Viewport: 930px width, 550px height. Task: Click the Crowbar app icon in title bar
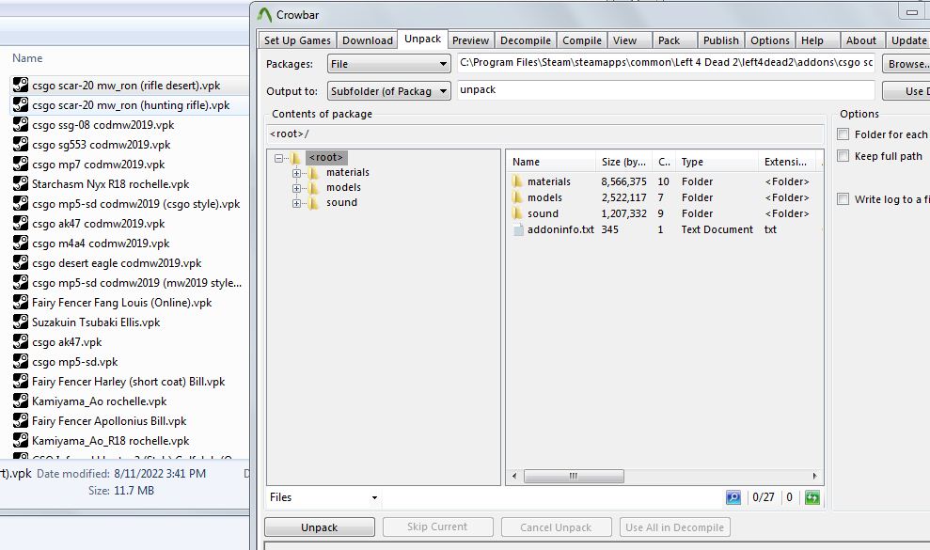(264, 15)
